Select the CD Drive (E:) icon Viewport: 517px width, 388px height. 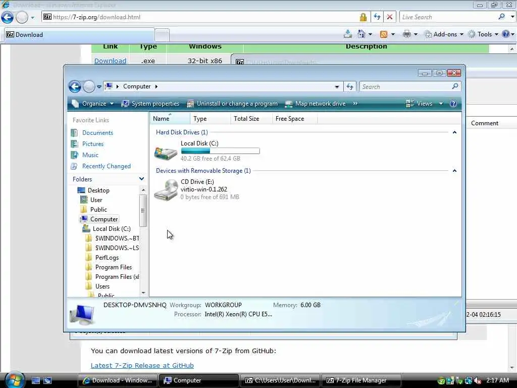click(166, 190)
